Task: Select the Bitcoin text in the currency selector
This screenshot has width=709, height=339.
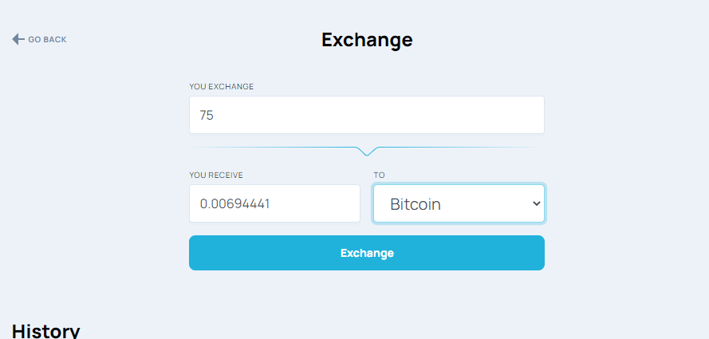Action: pyautogui.click(x=416, y=204)
